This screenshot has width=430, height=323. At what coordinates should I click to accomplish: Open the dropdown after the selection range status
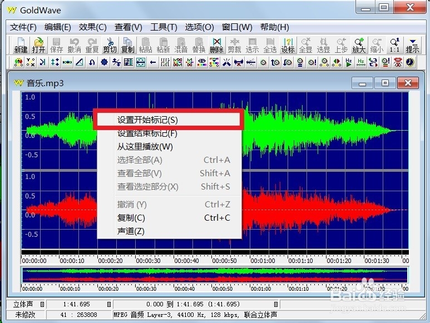pyautogui.click(x=276, y=304)
